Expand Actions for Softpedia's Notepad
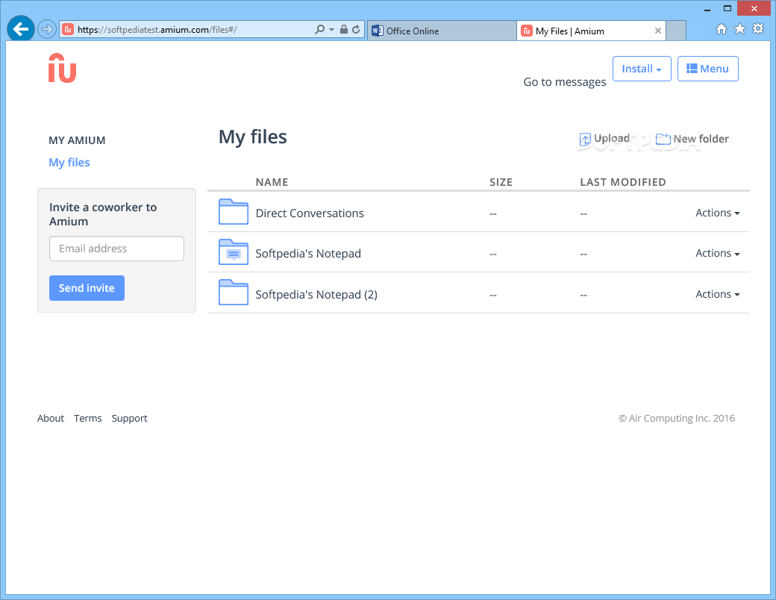 717,254
